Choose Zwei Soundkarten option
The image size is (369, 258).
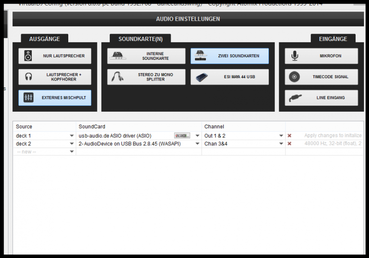point(229,56)
